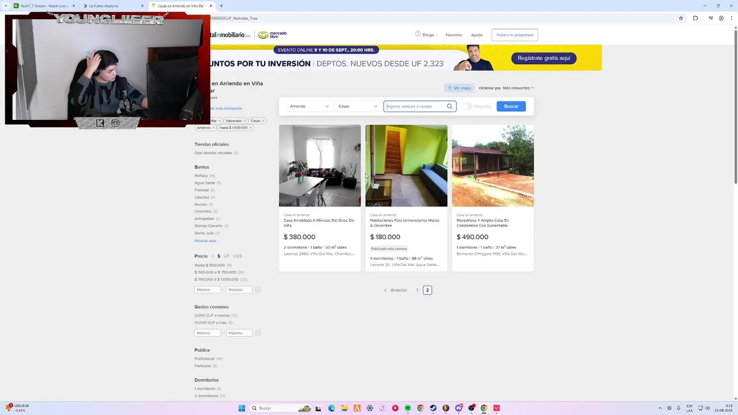This screenshot has width=738, height=415.
Task: Open Microsoft Edge from taskbar
Action: tap(332, 408)
